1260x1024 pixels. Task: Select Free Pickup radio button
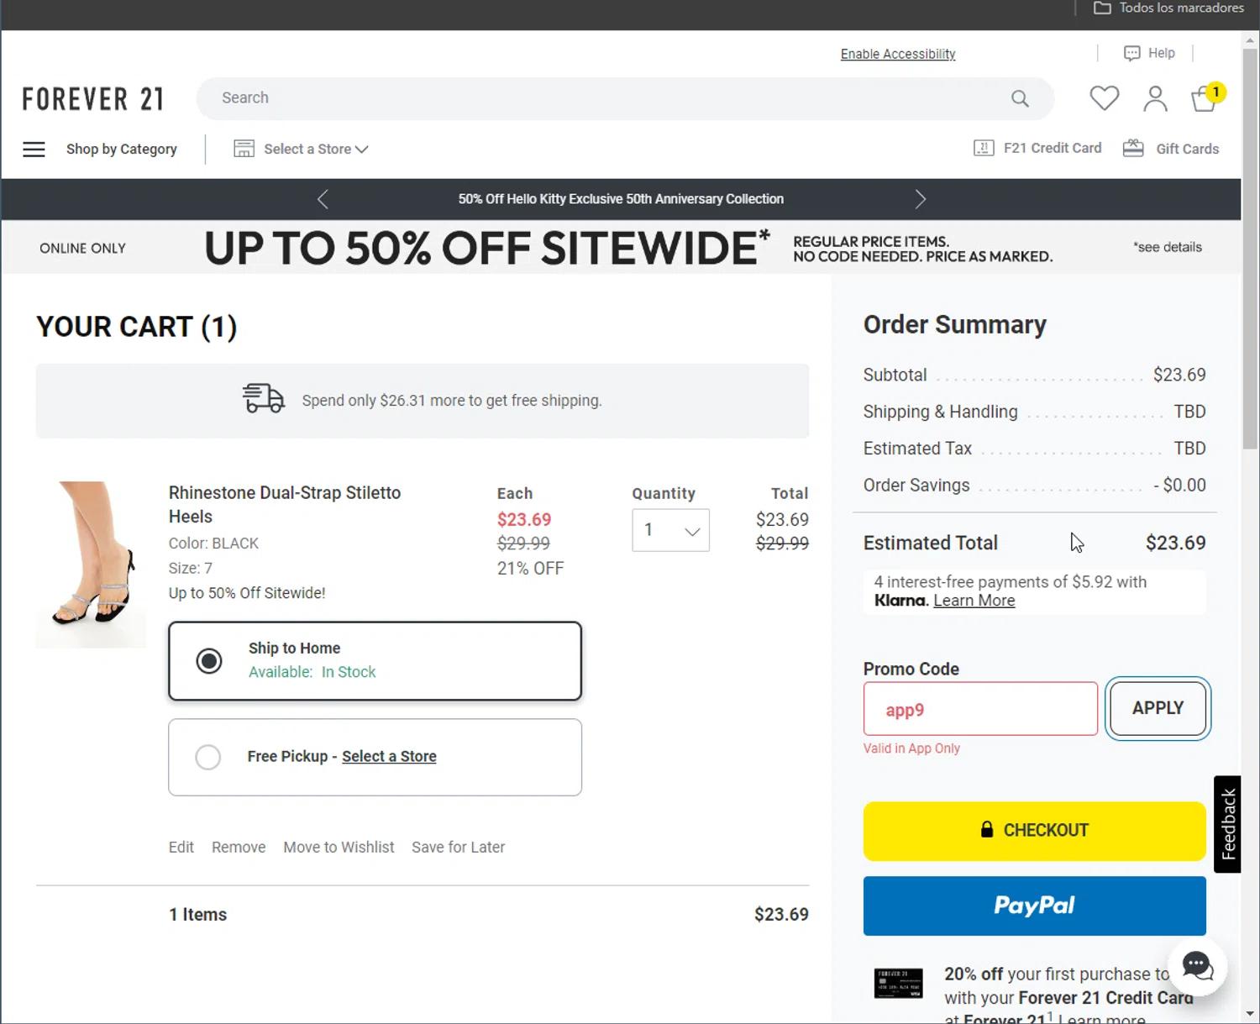point(208,757)
